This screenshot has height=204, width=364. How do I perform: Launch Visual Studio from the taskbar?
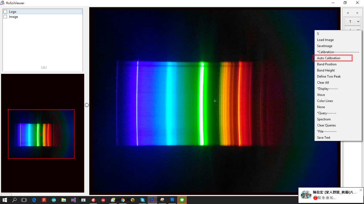74,200
